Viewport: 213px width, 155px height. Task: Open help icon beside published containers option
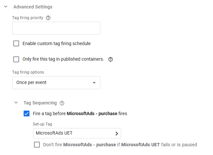point(110,59)
